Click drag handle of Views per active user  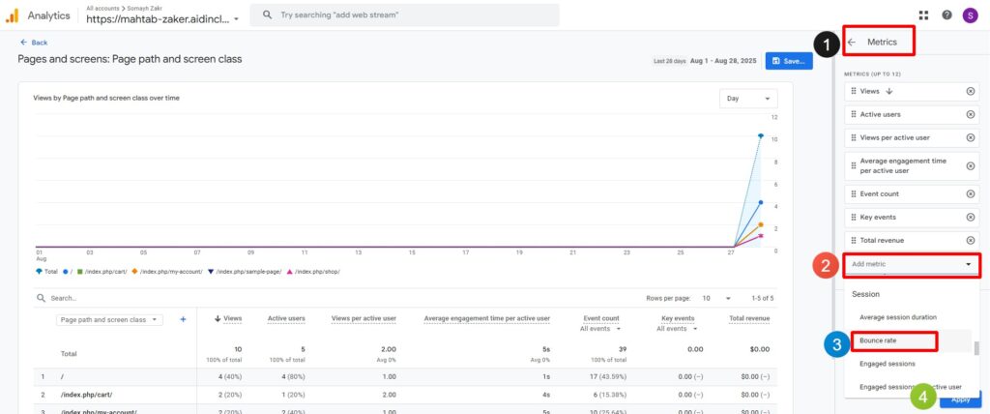[x=854, y=137]
